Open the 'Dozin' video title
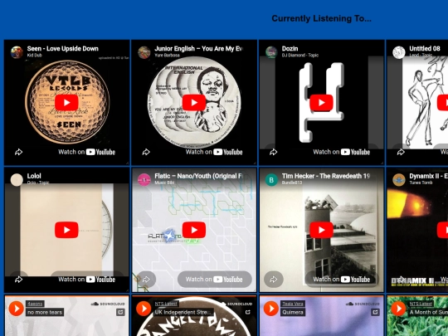This screenshot has height=336, width=448. [290, 49]
